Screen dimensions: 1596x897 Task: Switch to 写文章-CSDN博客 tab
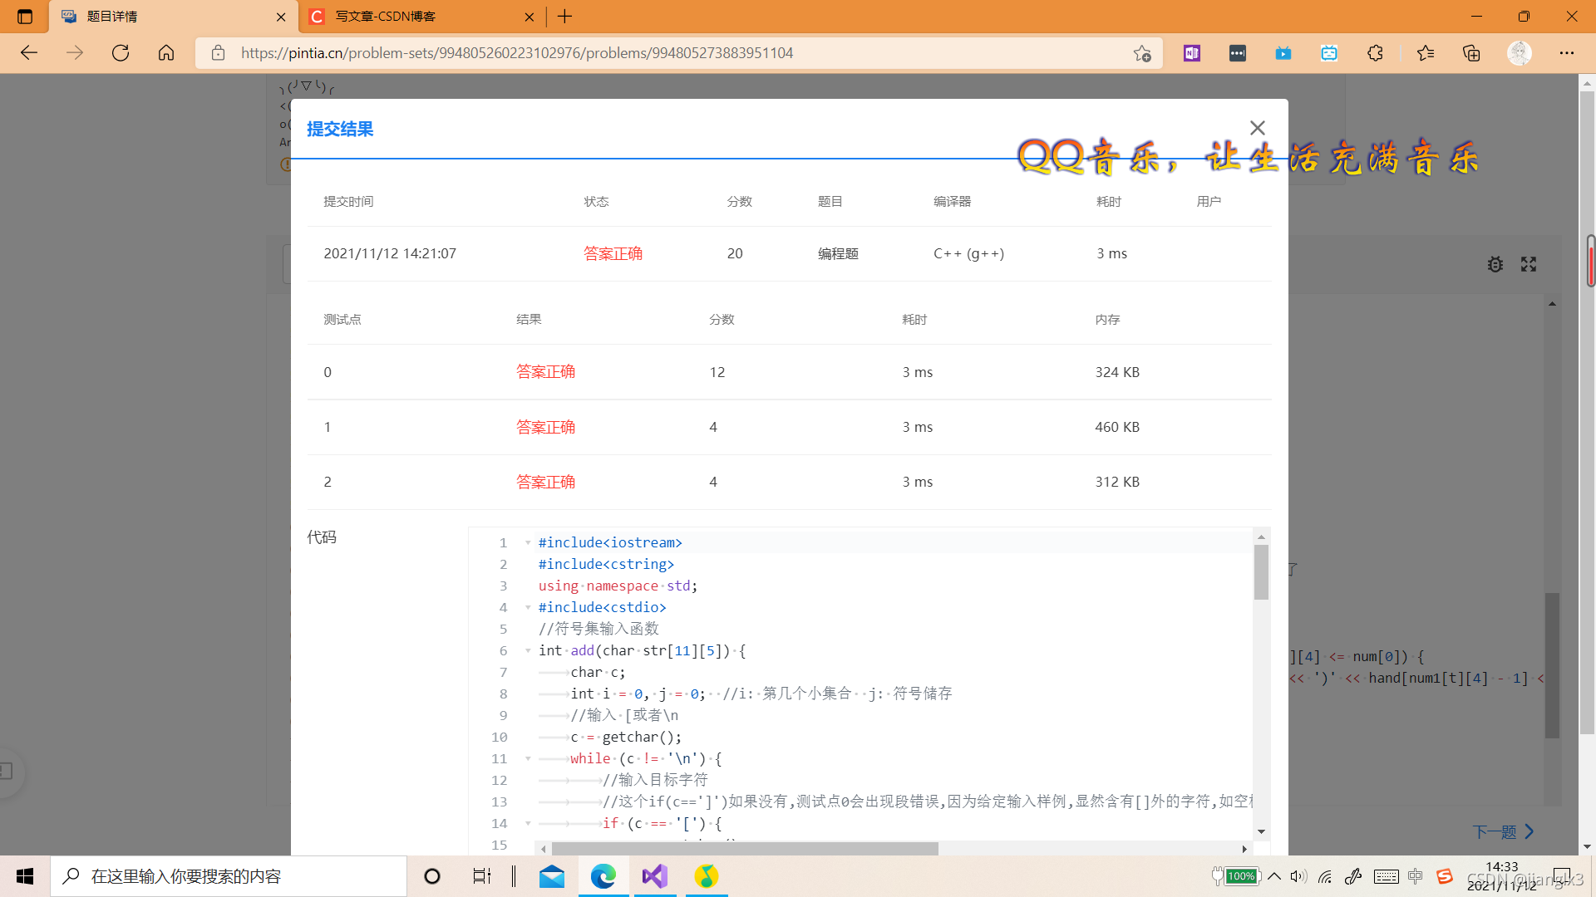pyautogui.click(x=416, y=17)
